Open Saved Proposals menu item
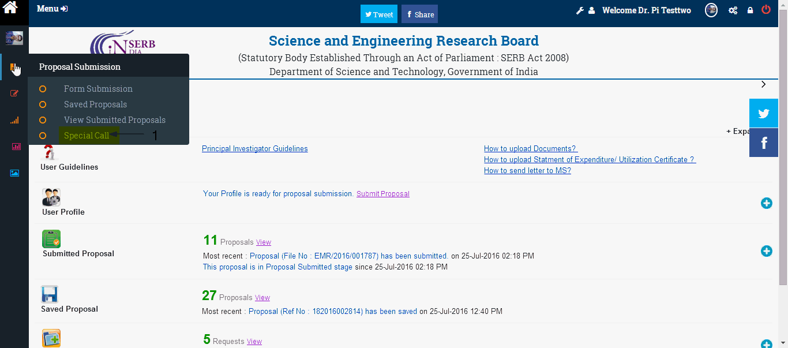 coord(95,104)
